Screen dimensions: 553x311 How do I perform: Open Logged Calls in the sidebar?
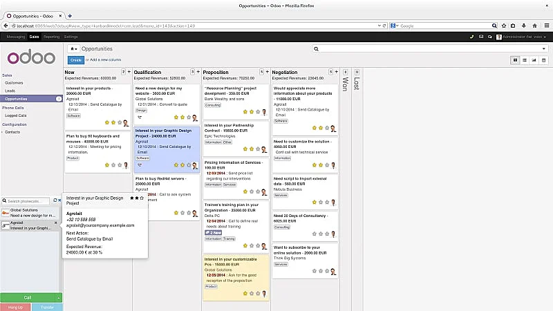pyautogui.click(x=15, y=115)
